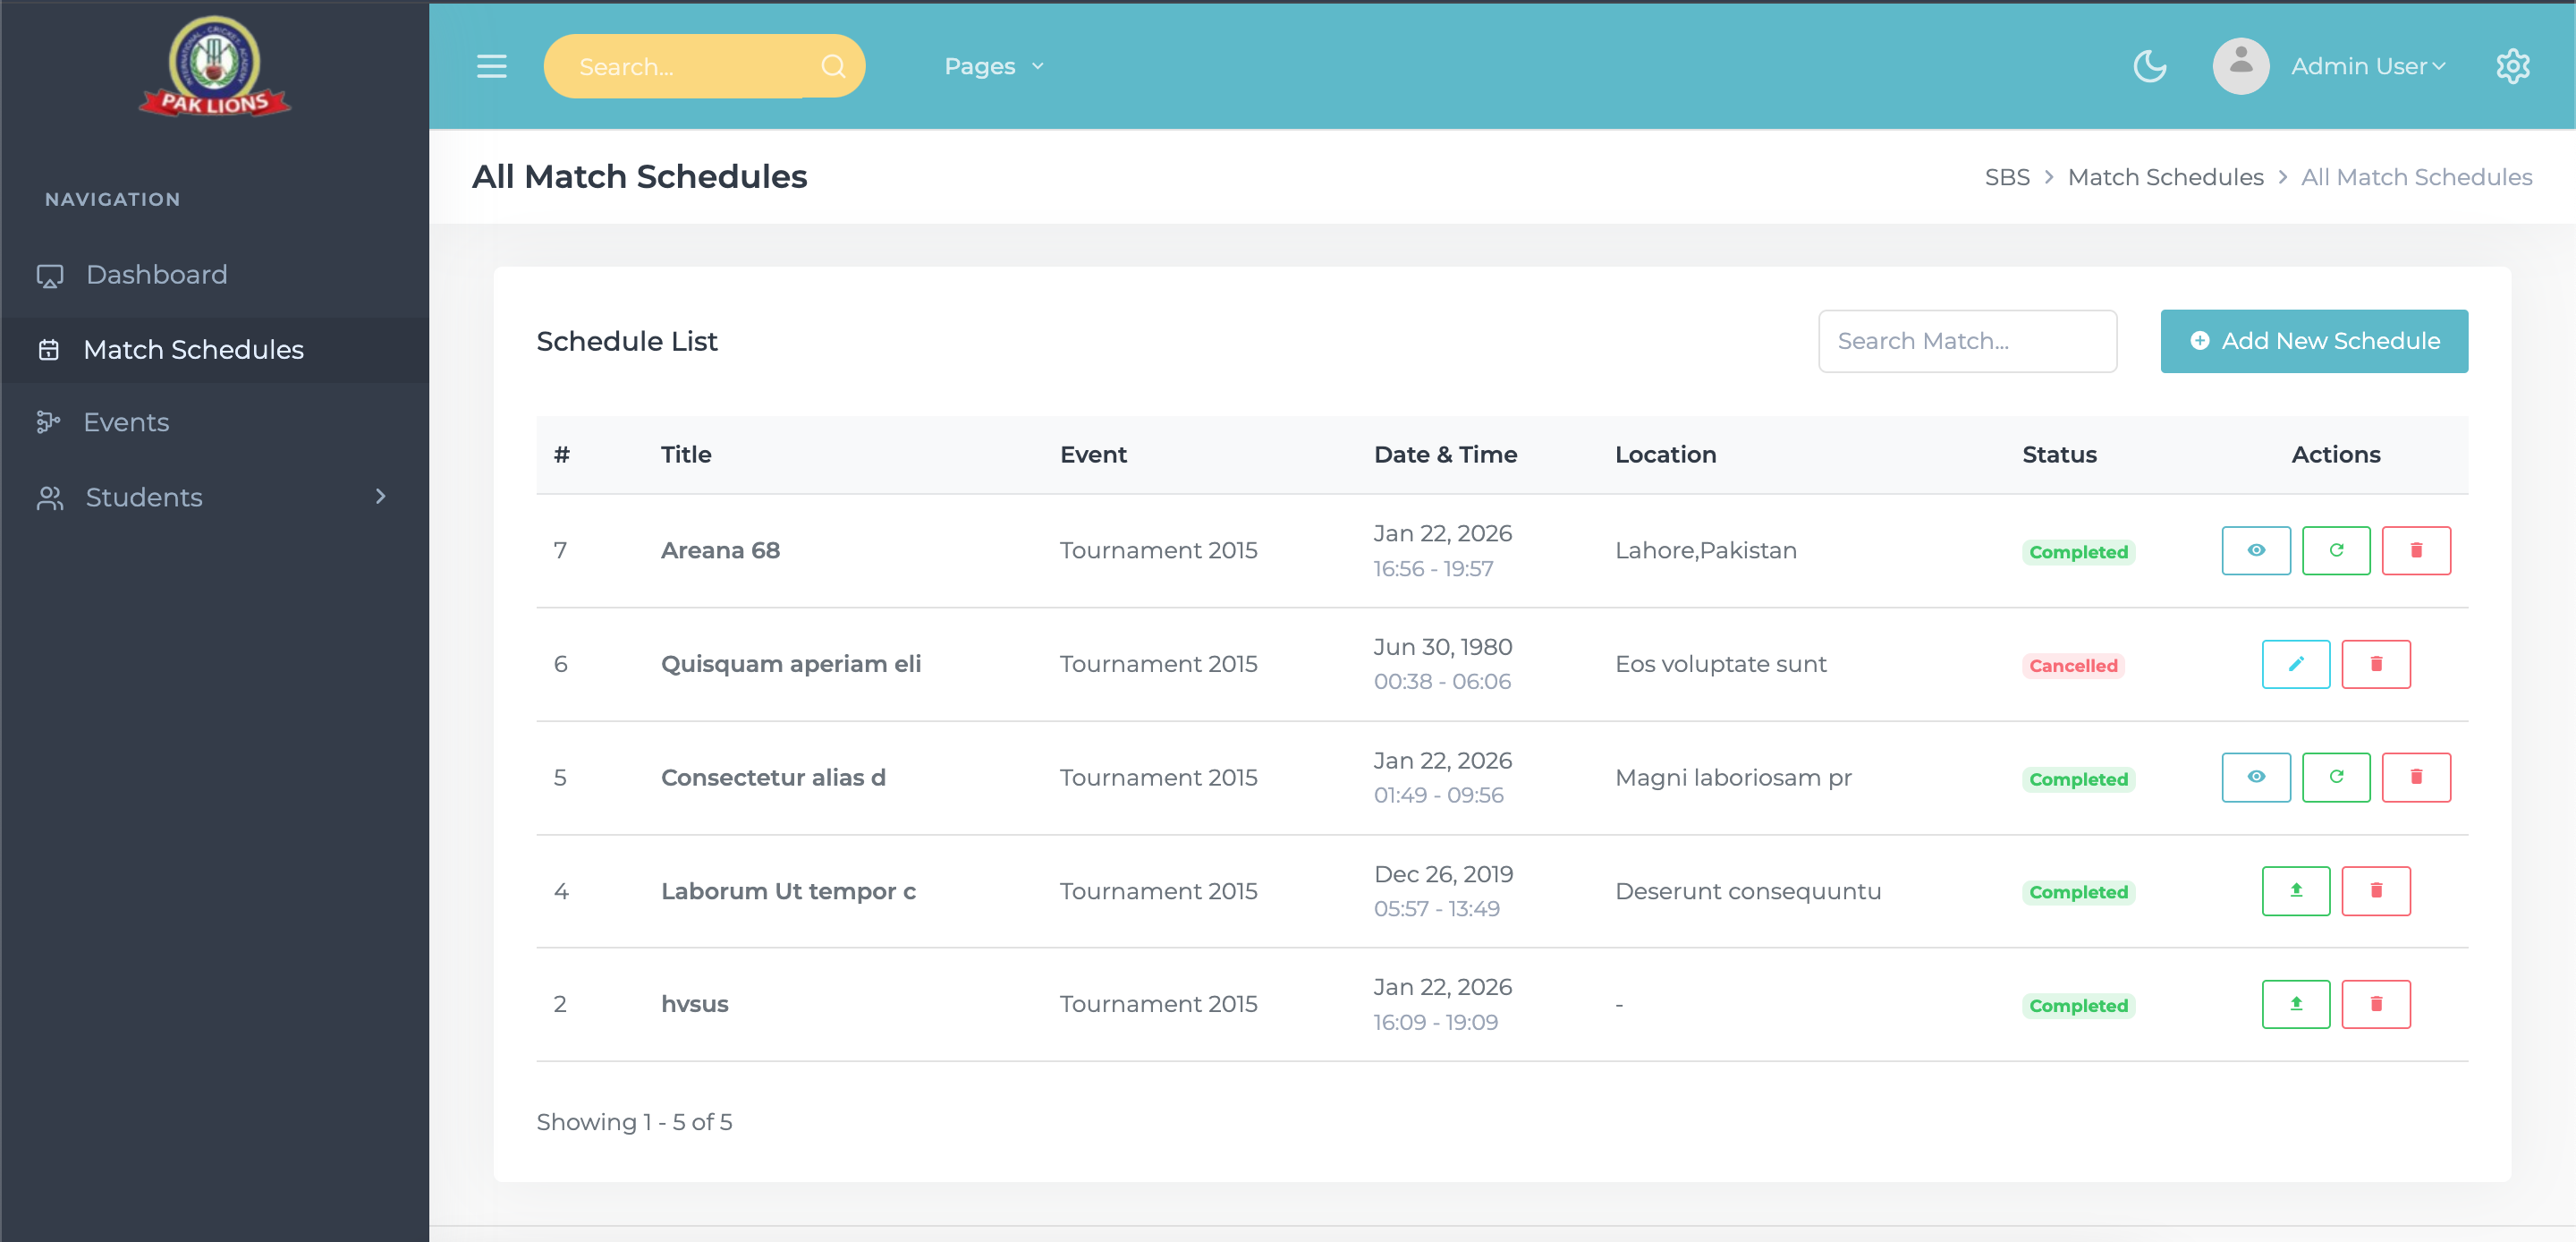Viewport: 2576px width, 1242px height.
Task: Click the Match Schedules breadcrumb link
Action: (2164, 177)
